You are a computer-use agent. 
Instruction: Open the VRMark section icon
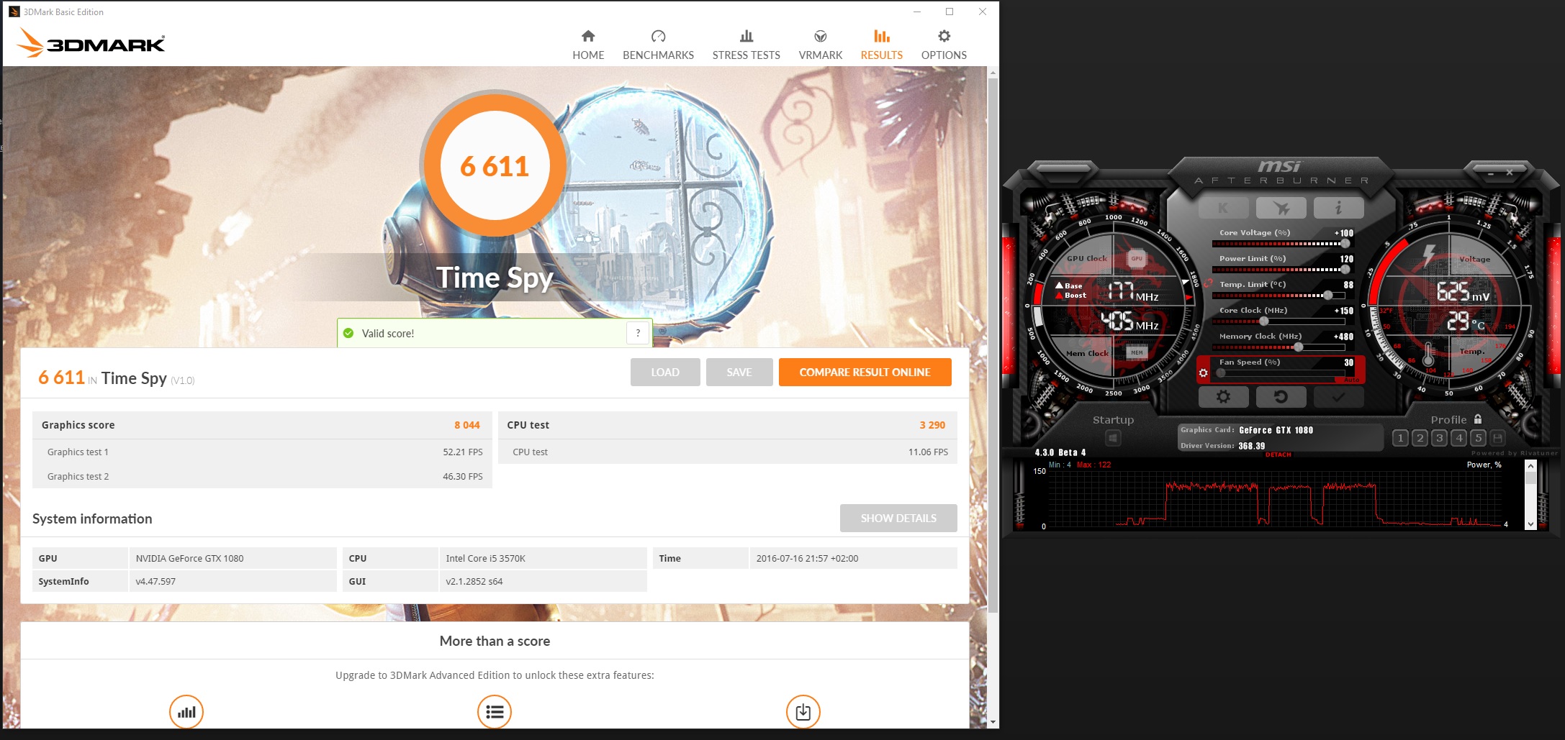pyautogui.click(x=820, y=36)
